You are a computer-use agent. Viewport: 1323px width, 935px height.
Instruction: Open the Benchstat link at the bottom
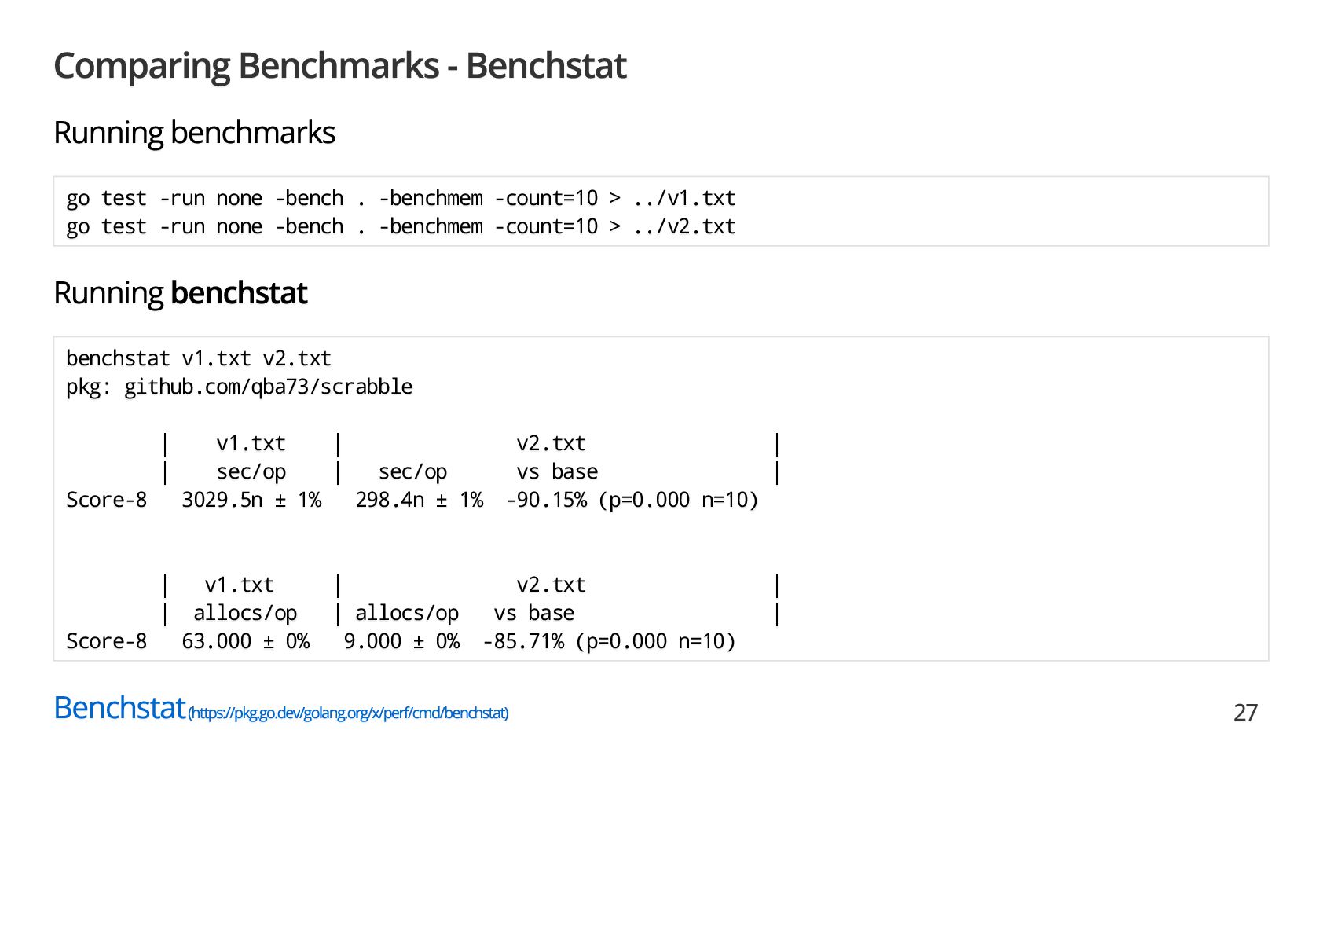119,708
